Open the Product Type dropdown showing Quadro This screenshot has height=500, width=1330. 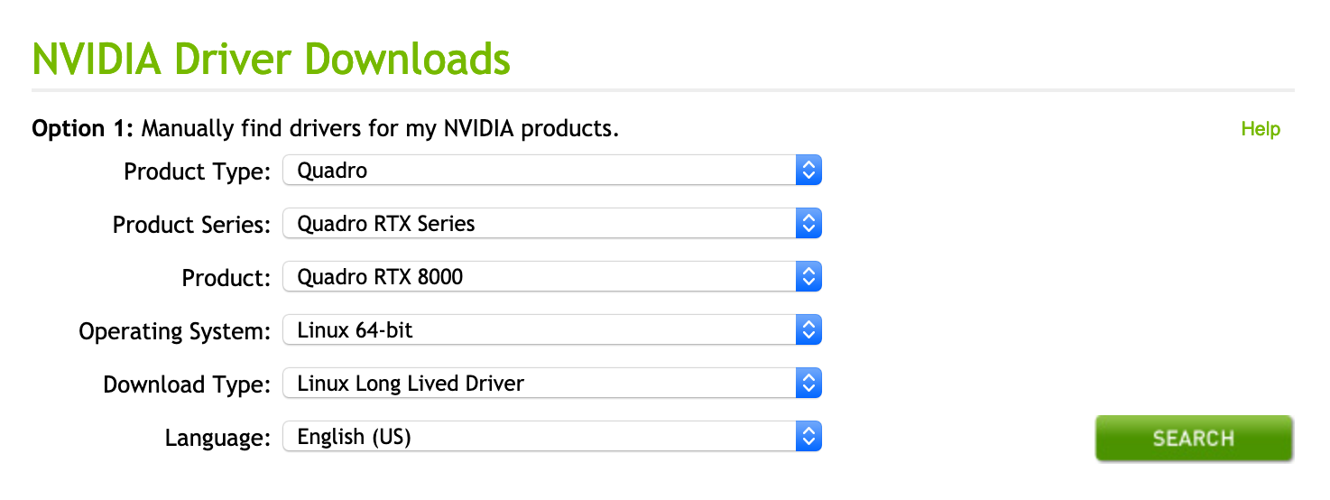(x=540, y=170)
